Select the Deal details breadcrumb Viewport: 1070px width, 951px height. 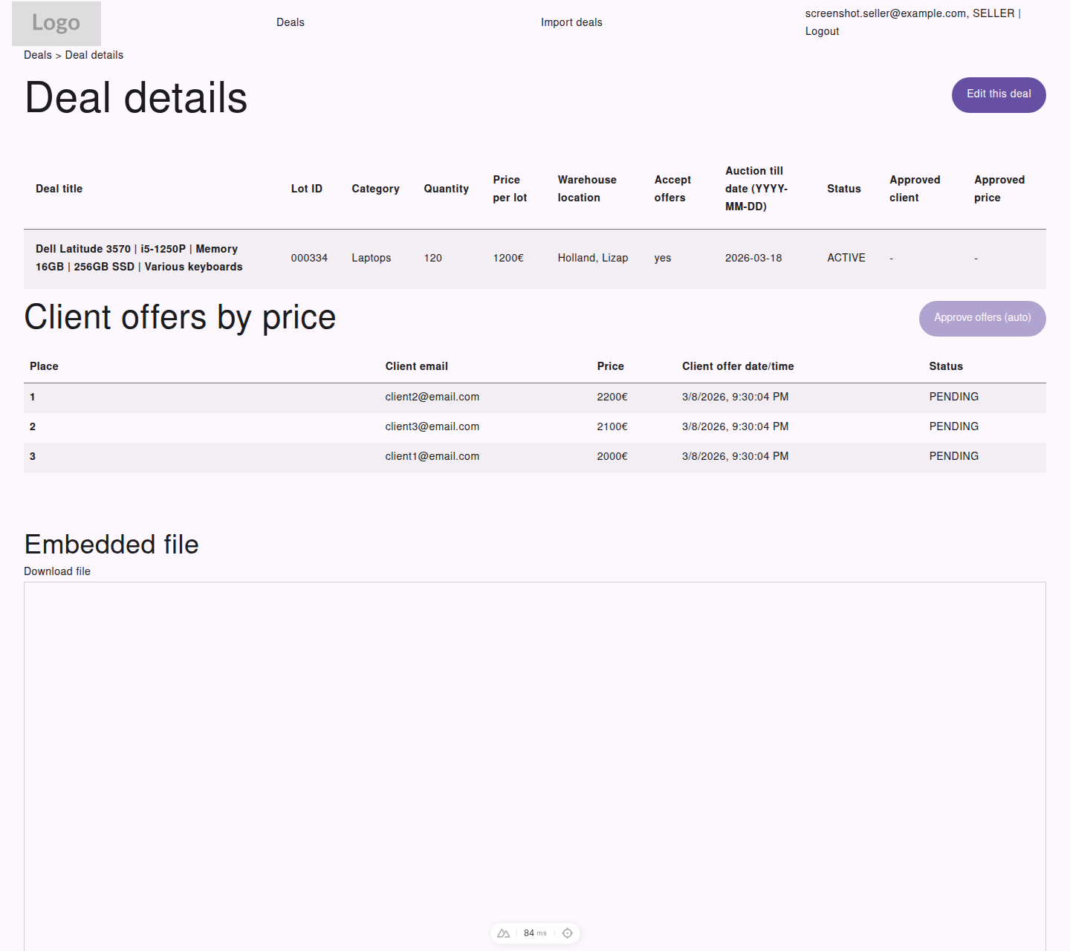click(93, 55)
